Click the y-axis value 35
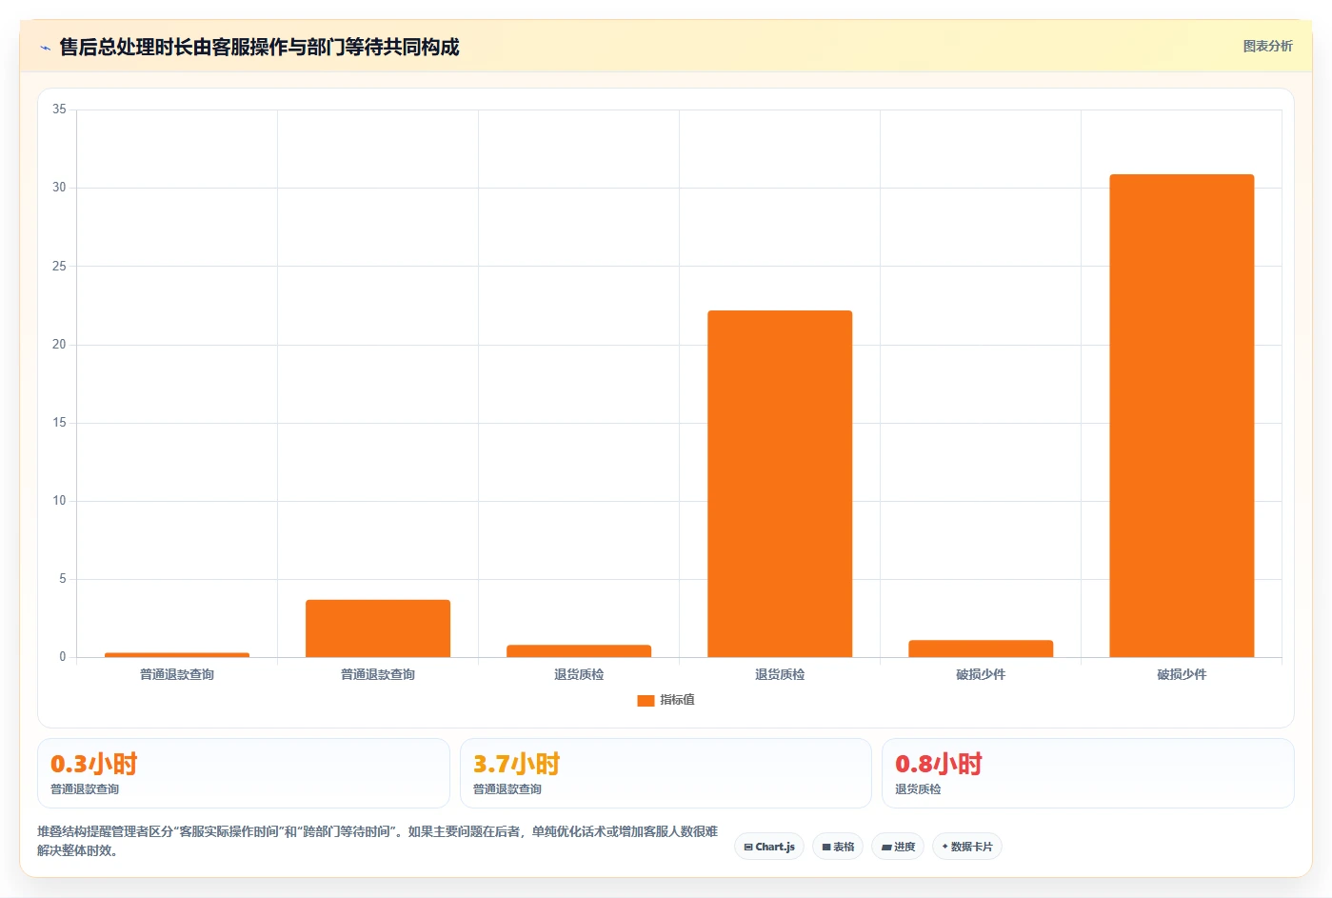Image resolution: width=1332 pixels, height=898 pixels. [x=59, y=110]
